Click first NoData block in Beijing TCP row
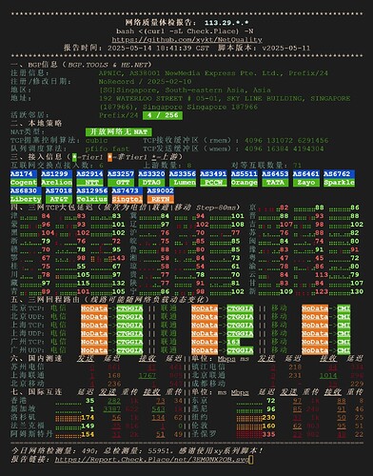This screenshot has height=476, width=373. coord(94,308)
